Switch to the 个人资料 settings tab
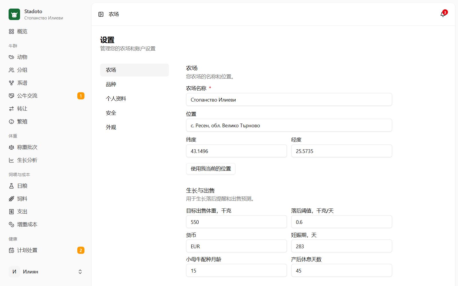Image resolution: width=458 pixels, height=286 pixels. 135,99
